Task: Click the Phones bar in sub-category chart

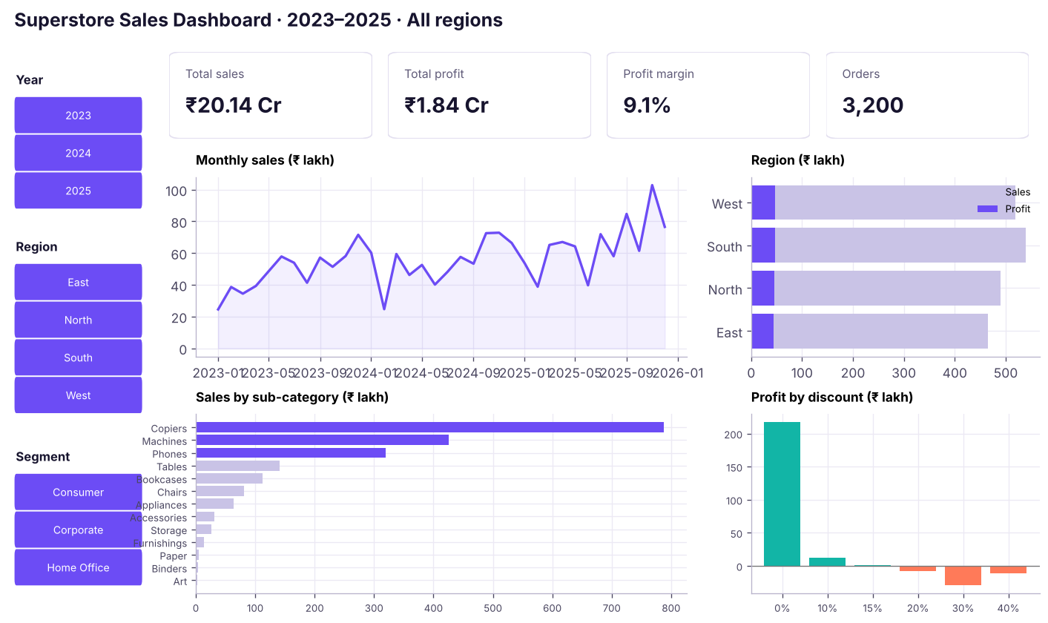Action: tap(291, 453)
